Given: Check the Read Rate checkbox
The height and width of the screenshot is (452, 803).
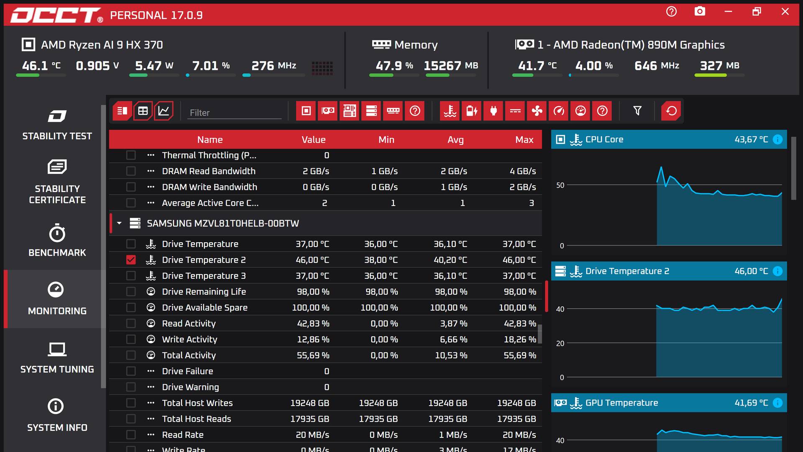Looking at the screenshot, I should [131, 435].
